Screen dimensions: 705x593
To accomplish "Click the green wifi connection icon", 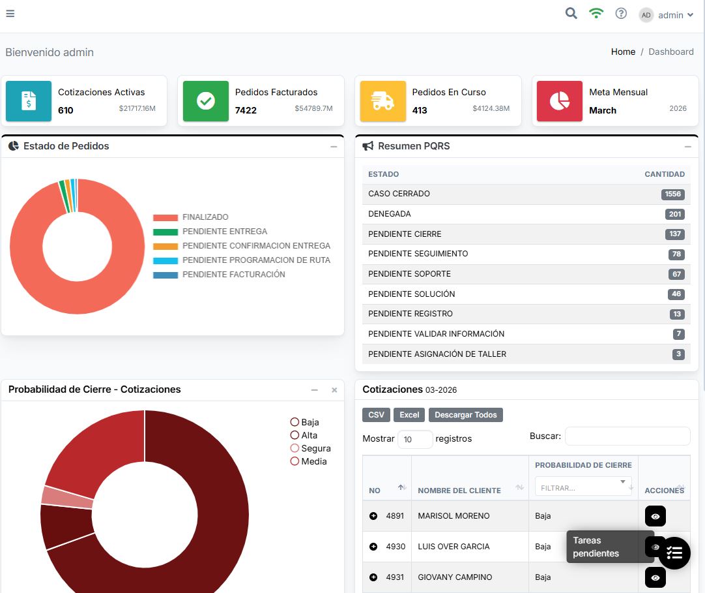I will [596, 13].
